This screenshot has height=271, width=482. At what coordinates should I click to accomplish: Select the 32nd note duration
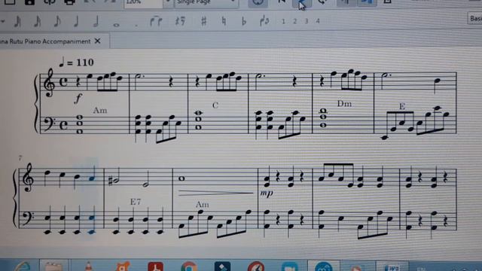click(x=18, y=22)
